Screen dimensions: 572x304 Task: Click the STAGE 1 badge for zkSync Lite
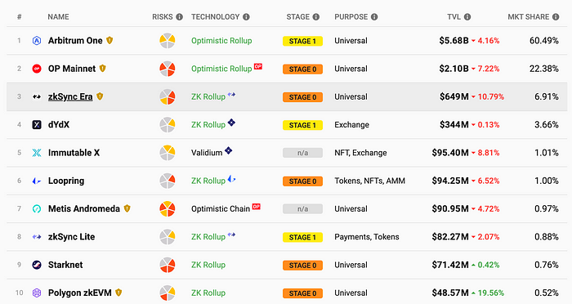tap(303, 237)
